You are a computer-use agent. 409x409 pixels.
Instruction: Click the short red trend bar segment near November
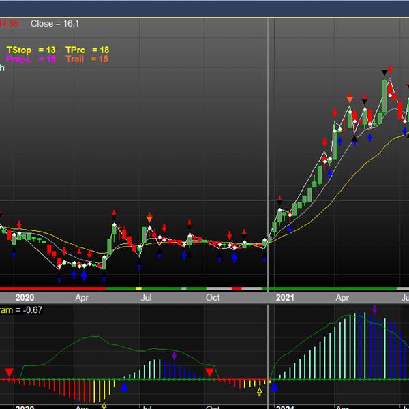click(237, 288)
